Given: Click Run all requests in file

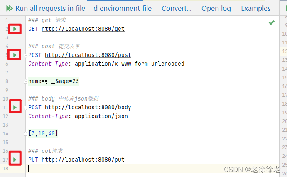Looking at the screenshot, I should 46,8.
